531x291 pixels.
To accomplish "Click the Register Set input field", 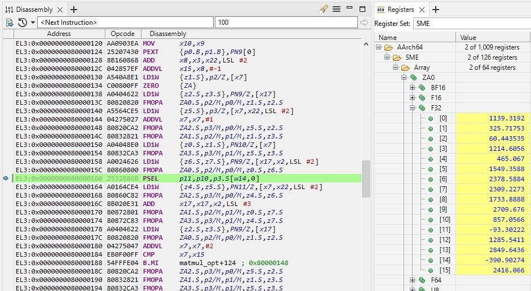I will tap(471, 24).
